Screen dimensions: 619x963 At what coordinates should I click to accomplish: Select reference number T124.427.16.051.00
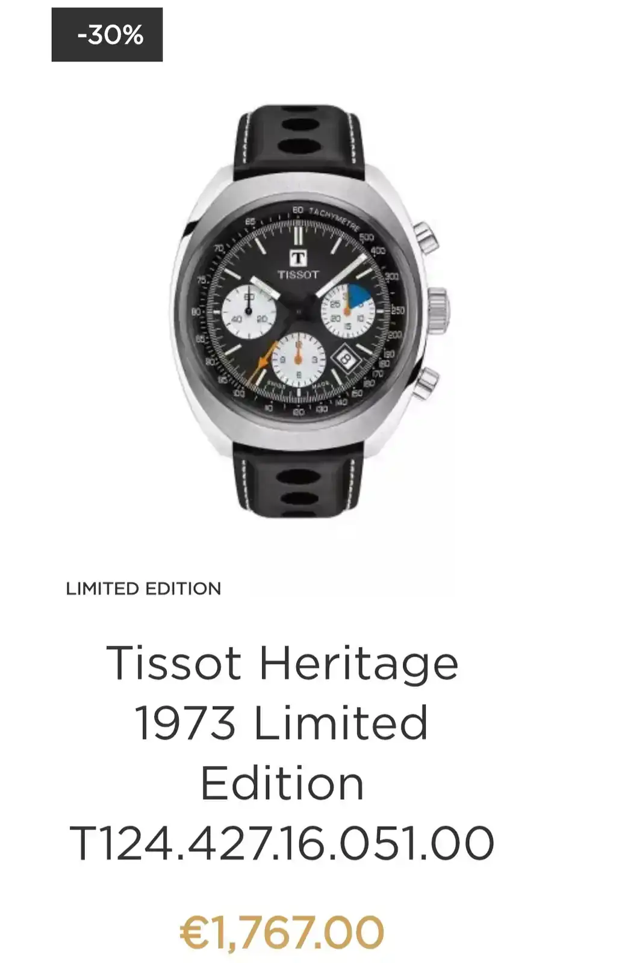282,843
